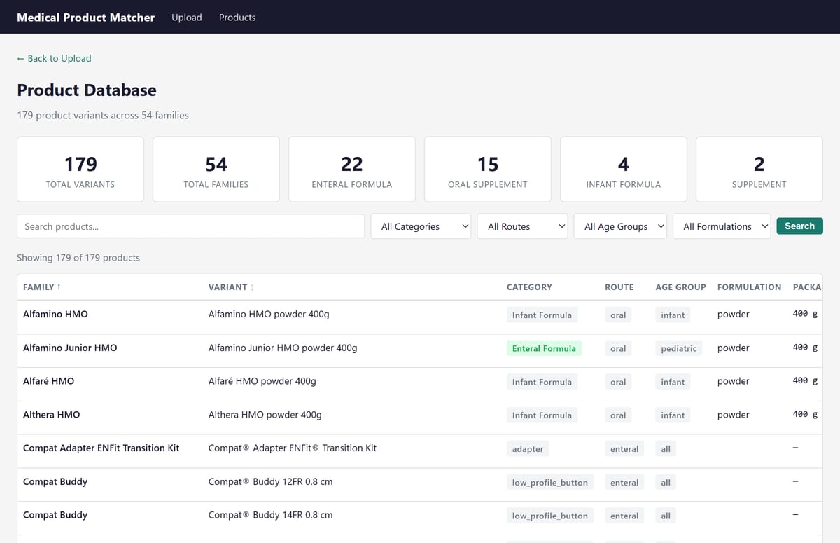Click the green Enteral Formula category badge

tap(544, 348)
